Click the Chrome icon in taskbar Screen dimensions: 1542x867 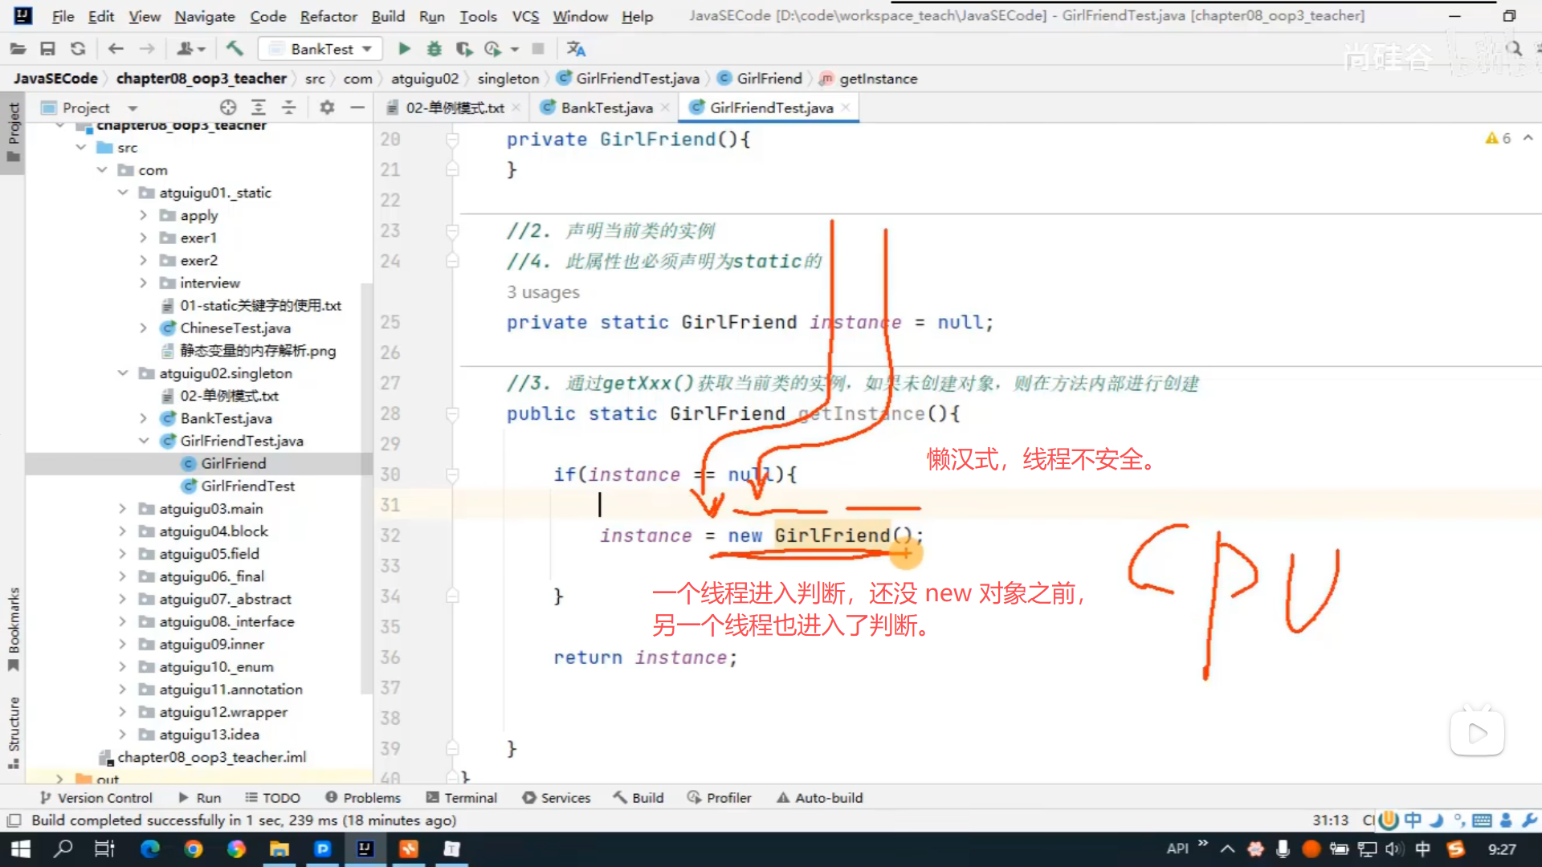pos(193,849)
